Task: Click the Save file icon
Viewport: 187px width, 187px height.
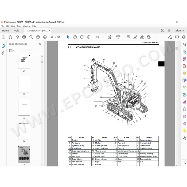Action: [x=3, y=37]
